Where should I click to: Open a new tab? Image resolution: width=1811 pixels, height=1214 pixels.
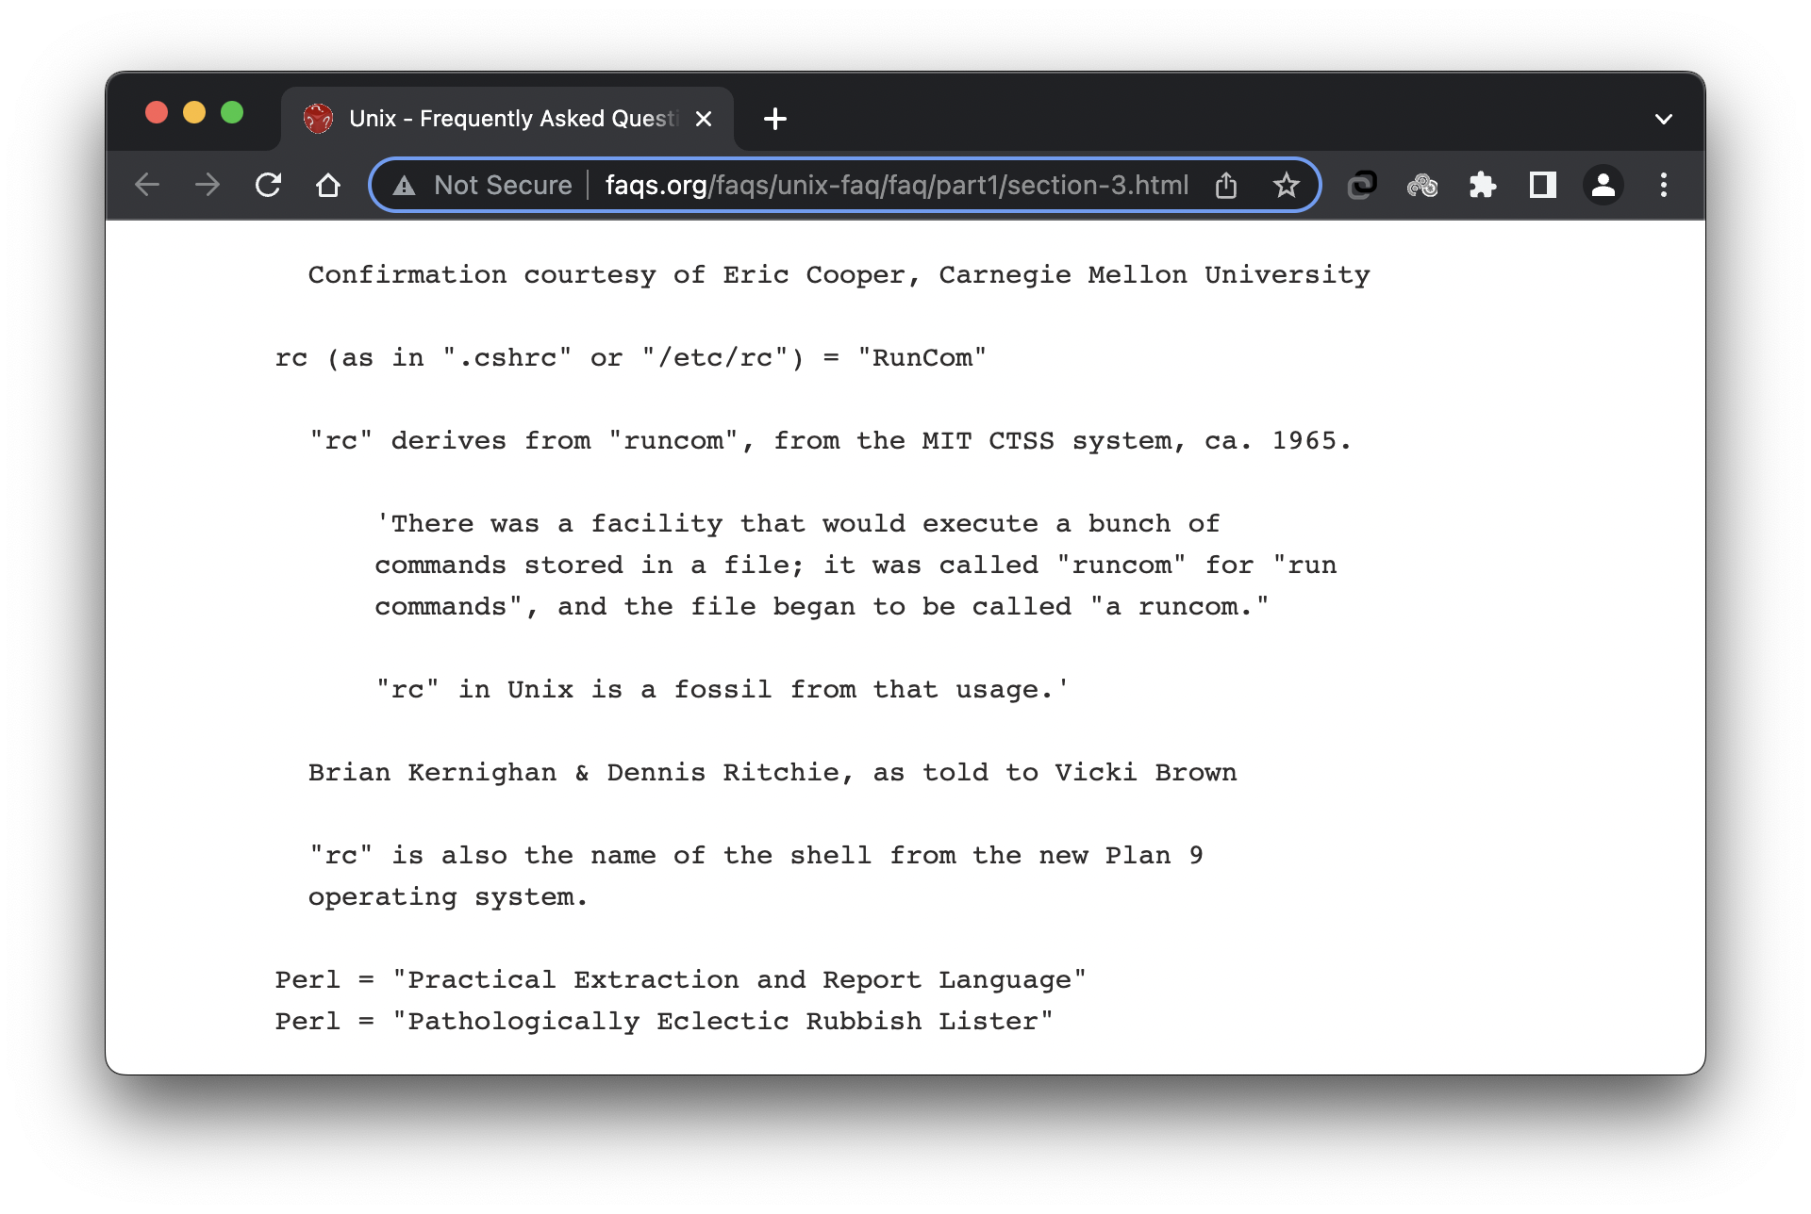coord(775,119)
